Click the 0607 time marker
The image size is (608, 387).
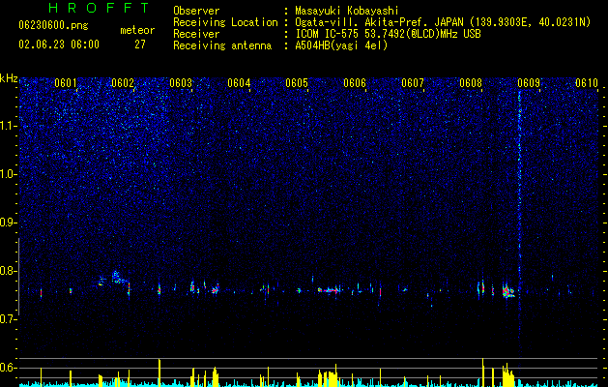coord(413,83)
